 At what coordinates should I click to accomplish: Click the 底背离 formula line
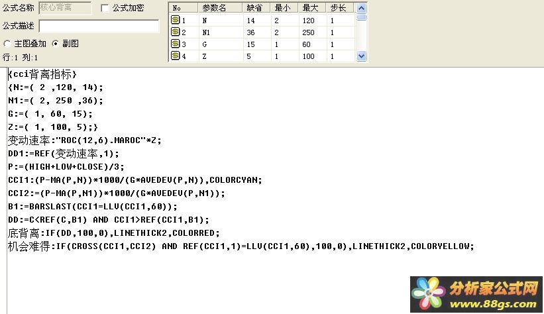point(113,233)
